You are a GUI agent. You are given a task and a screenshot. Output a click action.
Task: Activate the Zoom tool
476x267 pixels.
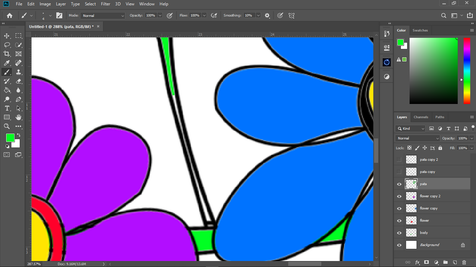[7, 127]
